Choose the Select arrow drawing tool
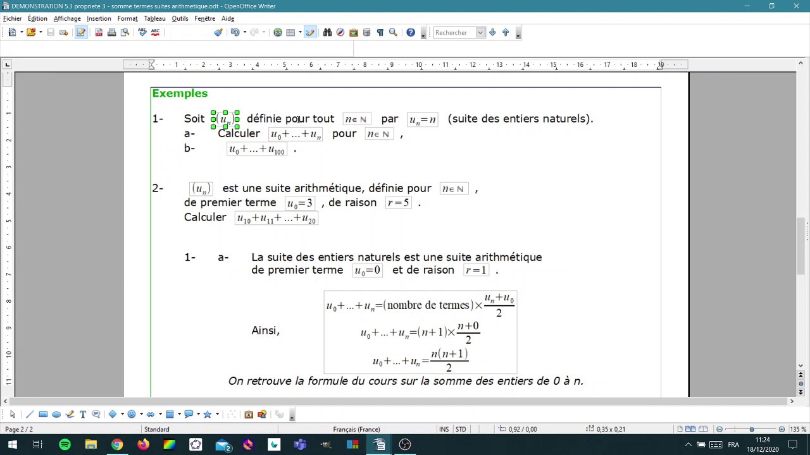The height and width of the screenshot is (455, 810). [x=12, y=415]
